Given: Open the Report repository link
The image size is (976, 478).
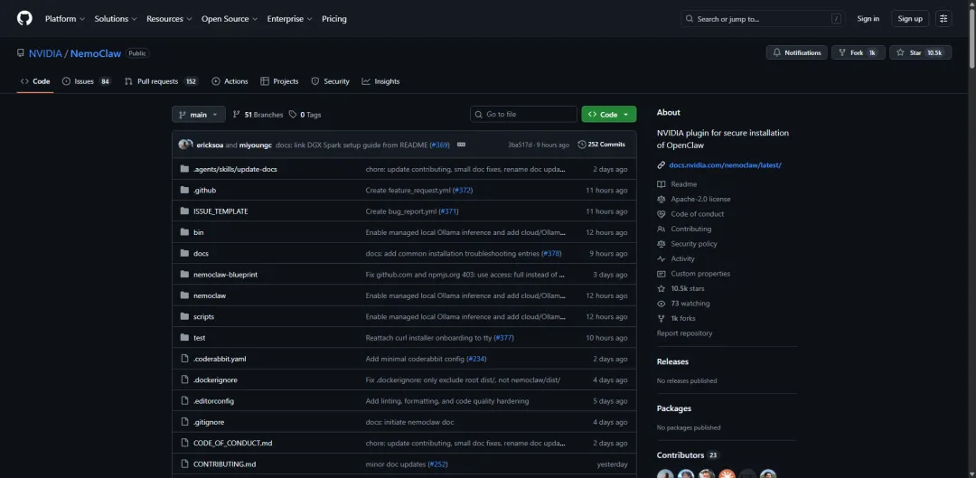Looking at the screenshot, I should (x=684, y=333).
